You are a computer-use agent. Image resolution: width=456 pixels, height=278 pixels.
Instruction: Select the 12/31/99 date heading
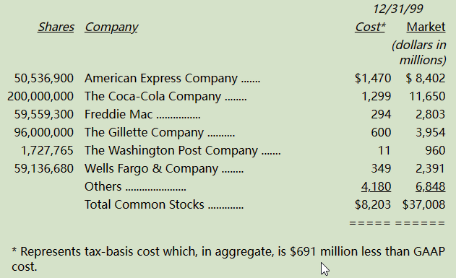coord(398,9)
